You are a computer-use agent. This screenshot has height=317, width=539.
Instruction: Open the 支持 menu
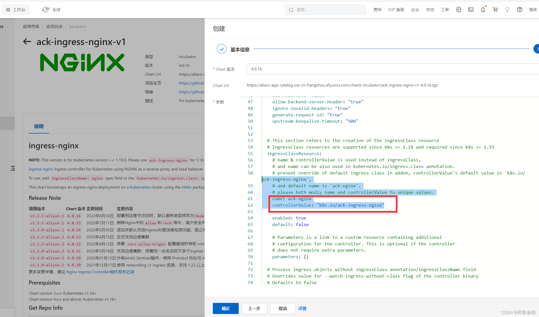click(430, 10)
